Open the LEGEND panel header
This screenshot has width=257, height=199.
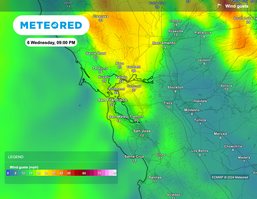coord(16,157)
